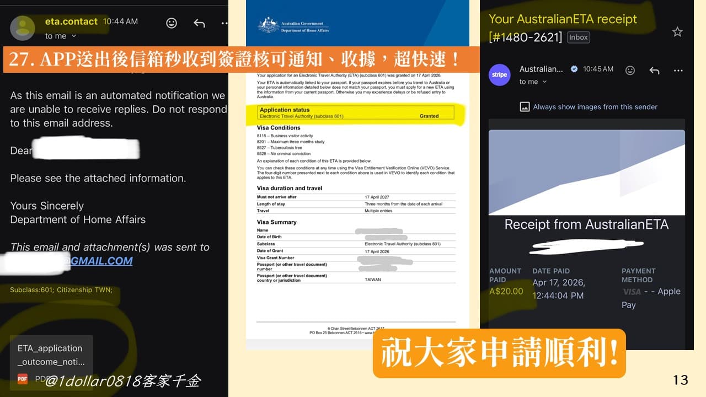Click the PDF file type icon

23,379
